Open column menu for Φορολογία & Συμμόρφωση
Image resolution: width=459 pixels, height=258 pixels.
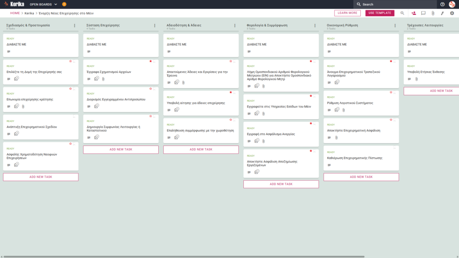(x=315, y=26)
